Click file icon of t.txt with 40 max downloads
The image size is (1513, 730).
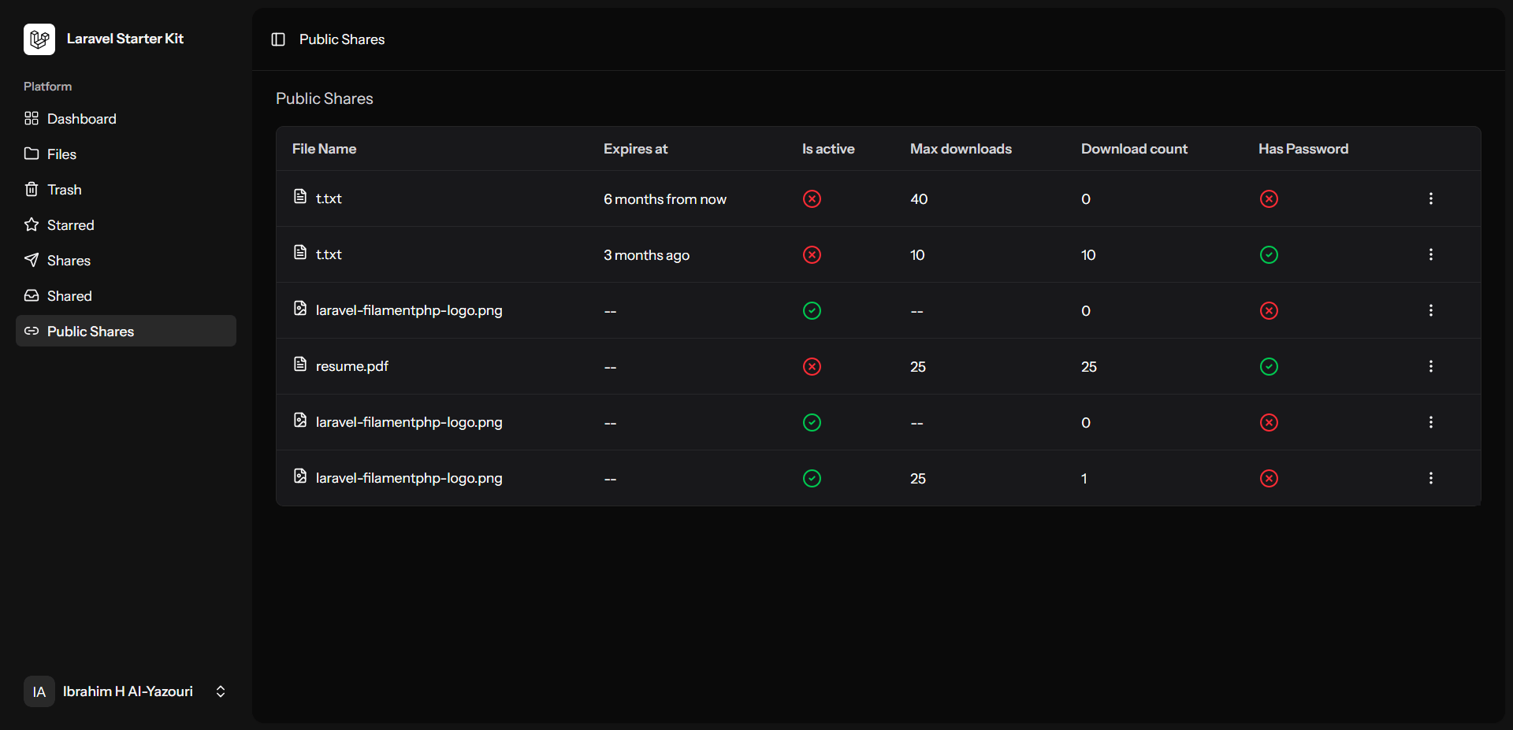(x=300, y=196)
